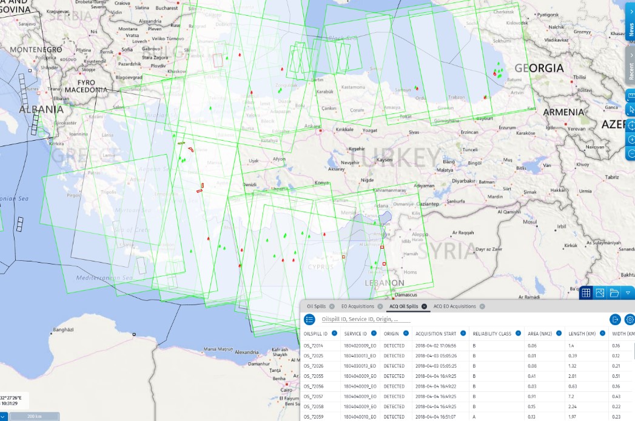Sort by the RELIABILITY CLASS column arrow
Image resolution: width=635 pixels, height=421 pixels.
click(518, 333)
